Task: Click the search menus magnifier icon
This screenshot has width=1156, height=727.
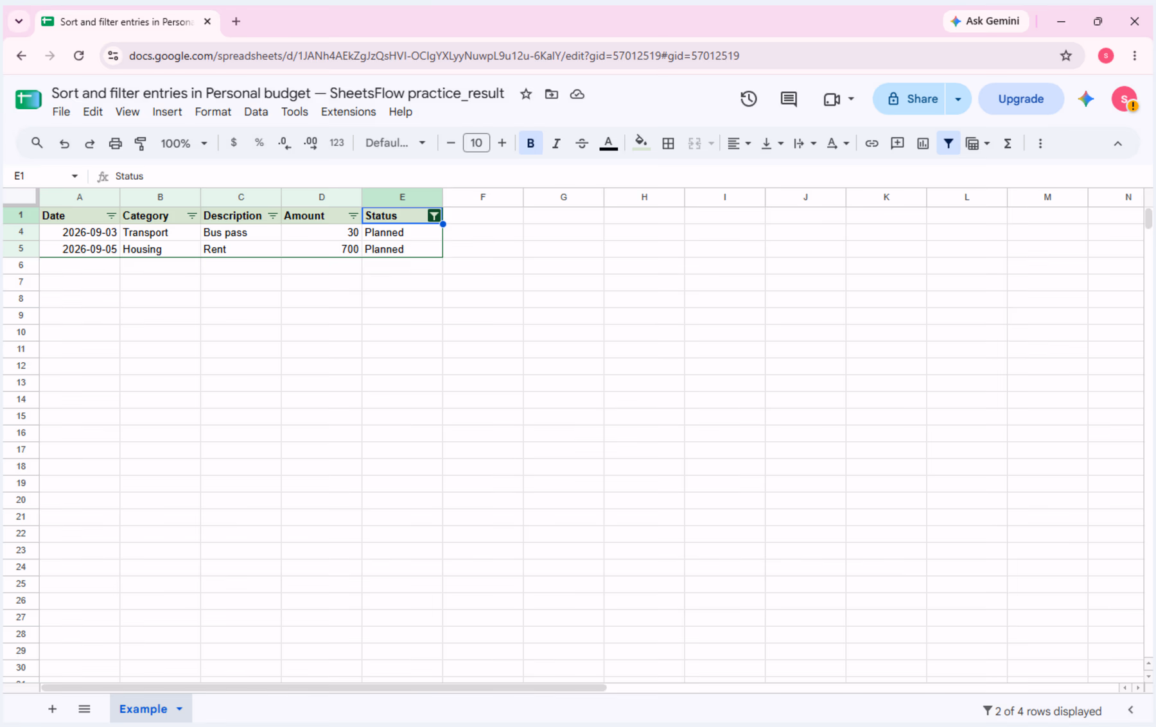Action: pos(37,143)
